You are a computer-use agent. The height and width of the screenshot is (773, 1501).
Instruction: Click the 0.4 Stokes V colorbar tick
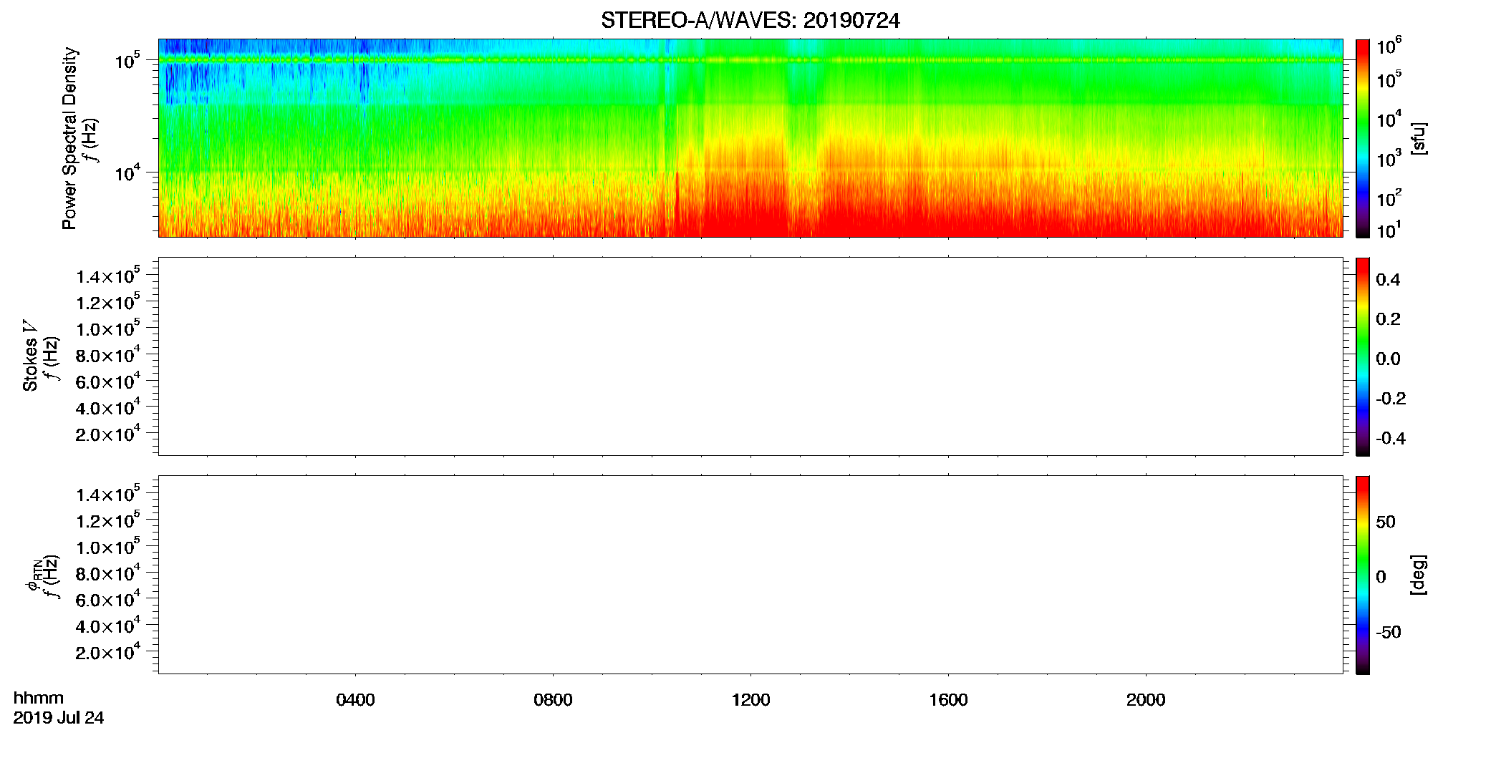1388,280
